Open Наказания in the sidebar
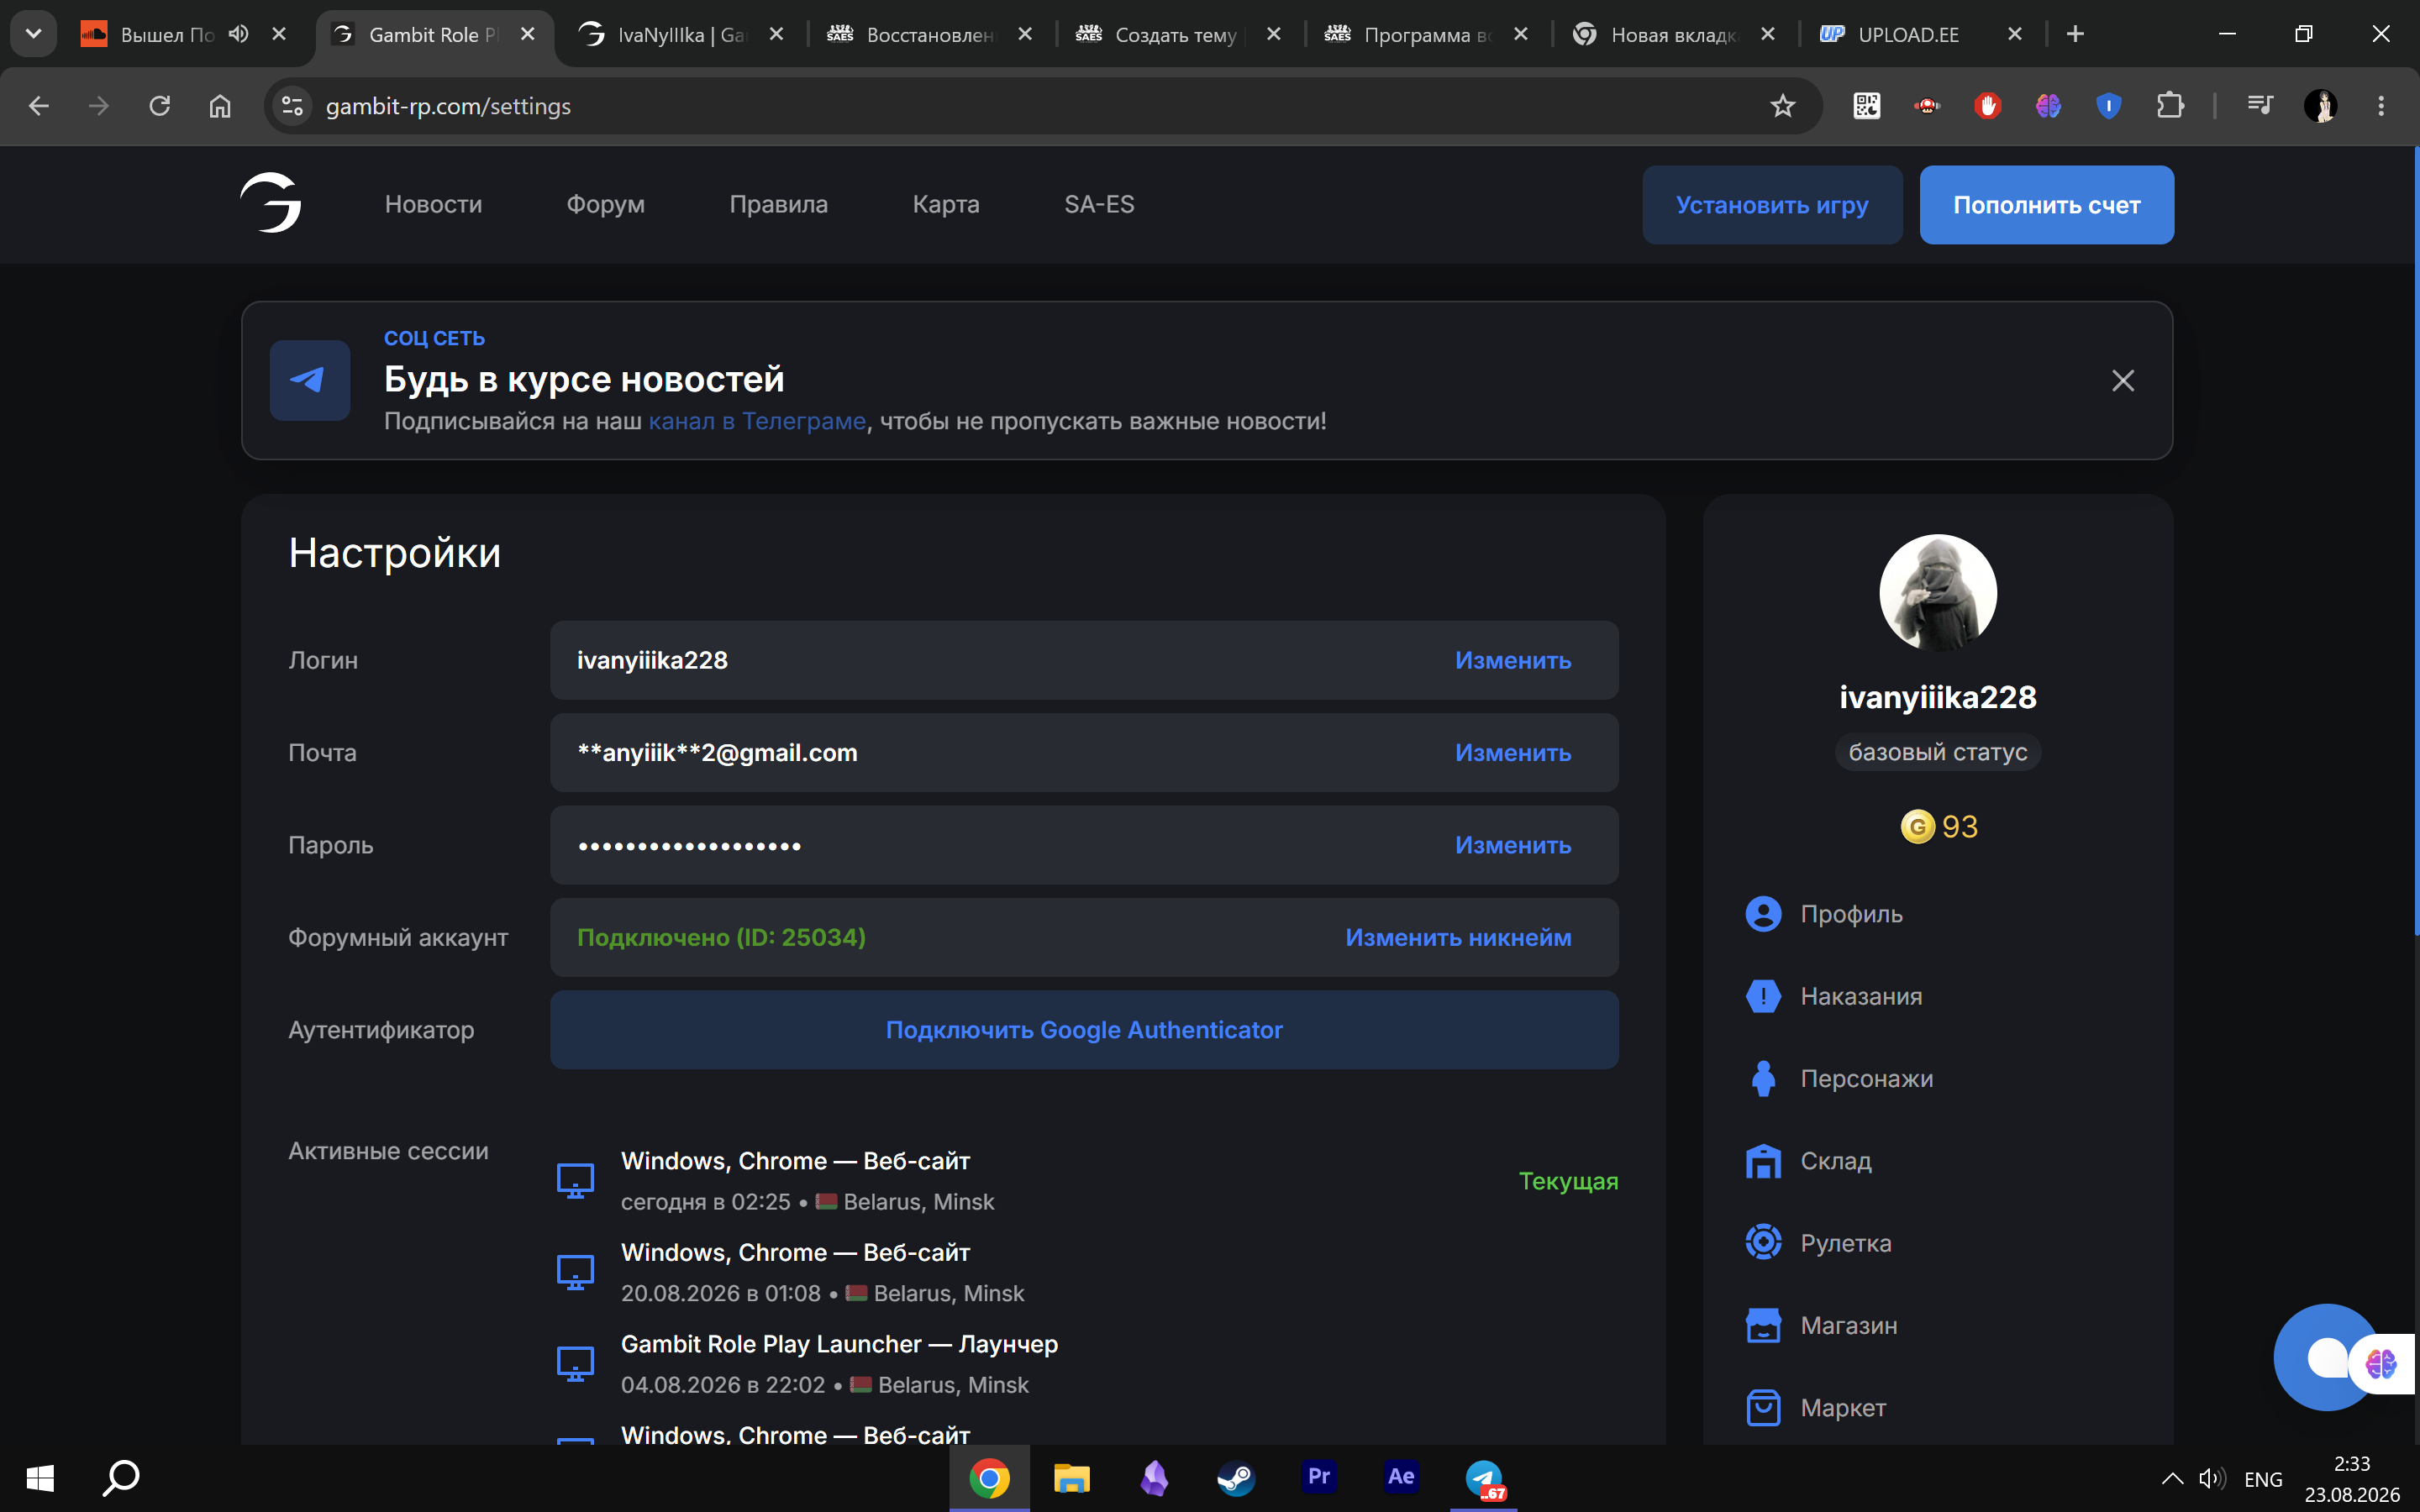 [1834, 996]
